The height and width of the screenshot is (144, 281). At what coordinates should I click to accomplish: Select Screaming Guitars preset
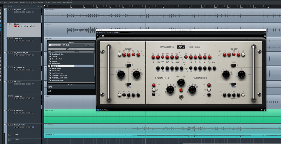click(59, 80)
